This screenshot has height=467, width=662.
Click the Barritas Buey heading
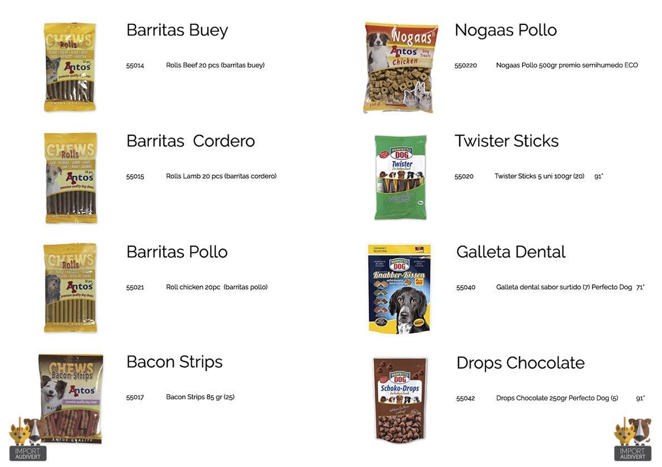tap(177, 31)
